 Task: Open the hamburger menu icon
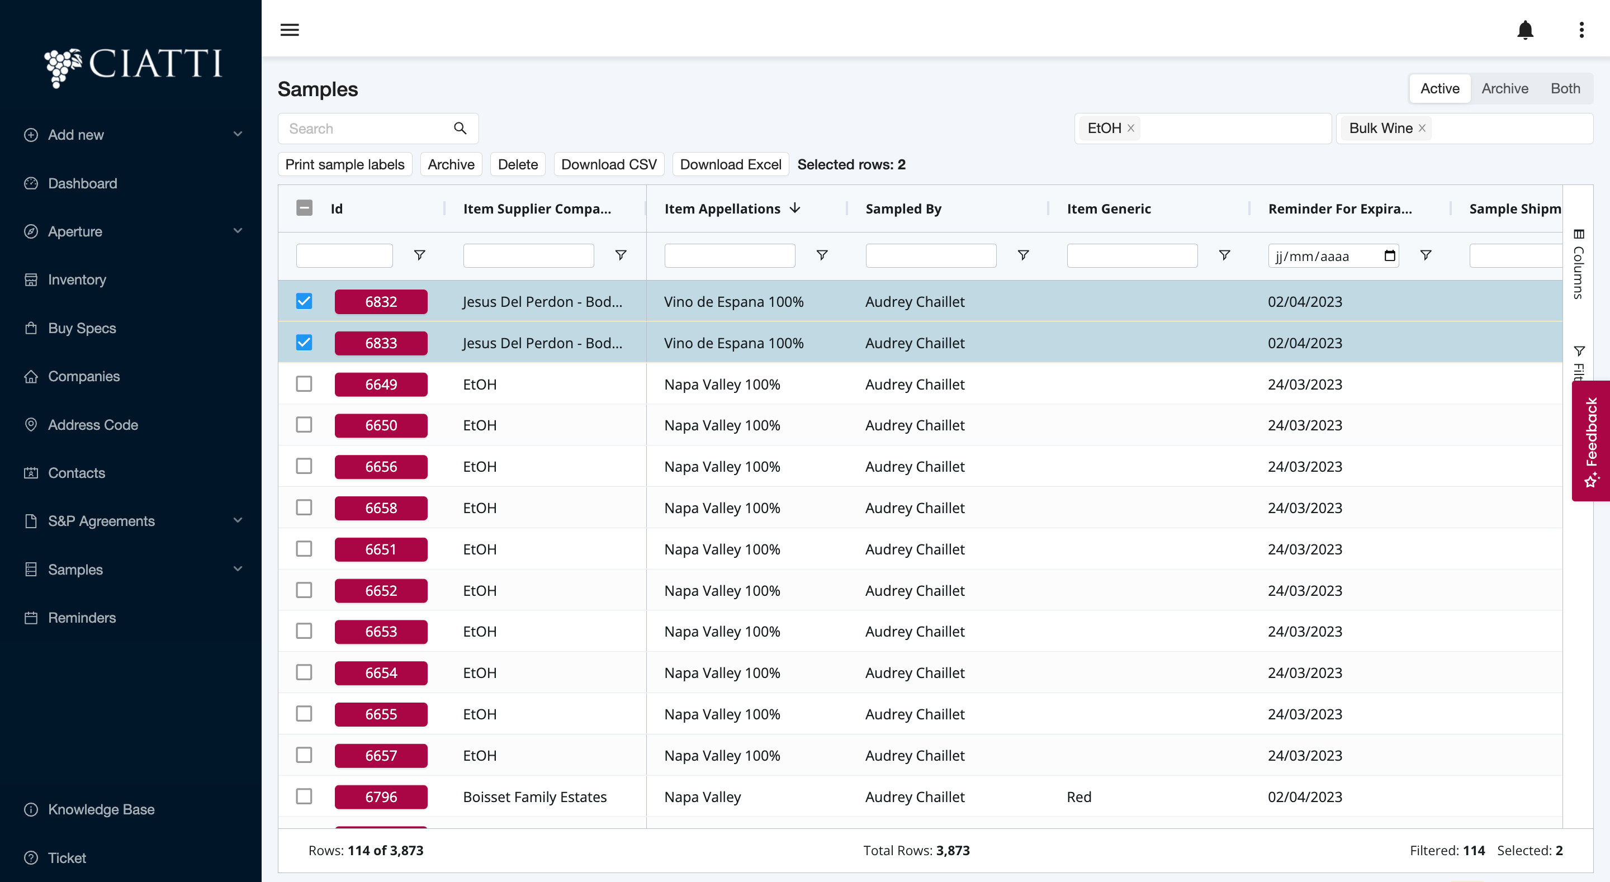[x=290, y=30]
